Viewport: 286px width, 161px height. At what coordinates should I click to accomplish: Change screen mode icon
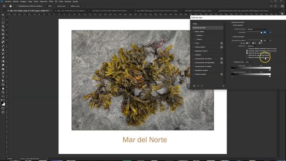(3, 112)
